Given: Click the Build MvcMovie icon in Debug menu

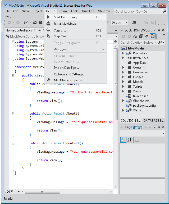Looking at the screenshot, I should point(48,24).
